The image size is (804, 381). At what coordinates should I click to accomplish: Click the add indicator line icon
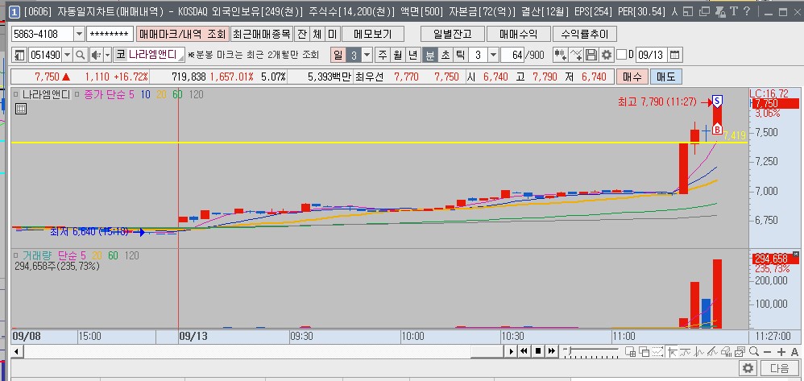[576, 55]
